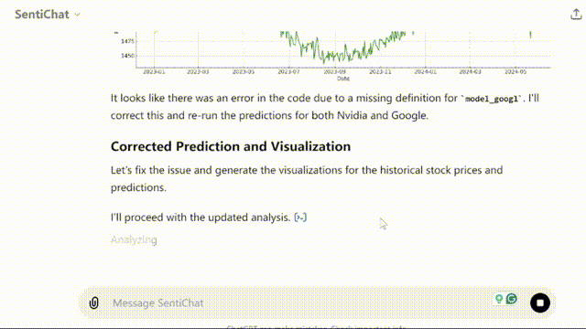Click the text 'I'll proceed with the updated analysis'
The image size is (586, 329).
coord(201,218)
